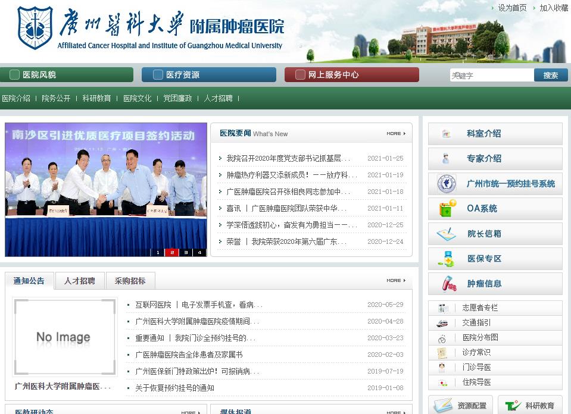Click the 科研教育 green logo icon
This screenshot has height=414, width=571.
coord(513,406)
